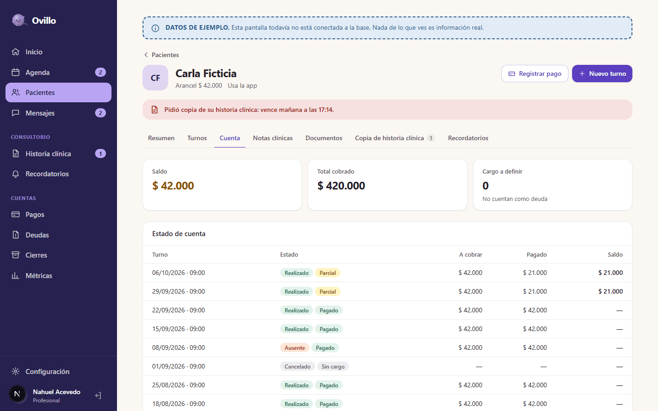The height and width of the screenshot is (411, 658).
Task: Click the Ausente status badge
Action: click(295, 348)
